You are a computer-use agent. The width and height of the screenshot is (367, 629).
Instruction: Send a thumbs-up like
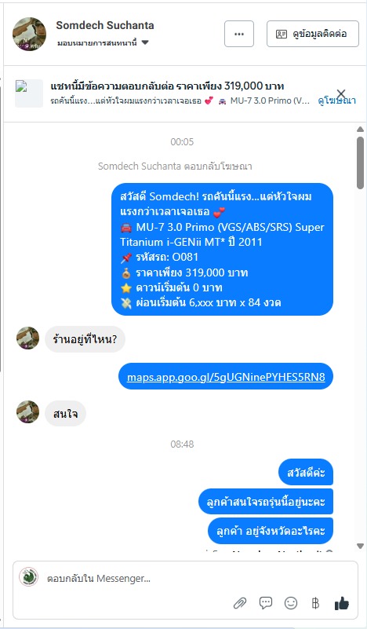click(x=341, y=602)
